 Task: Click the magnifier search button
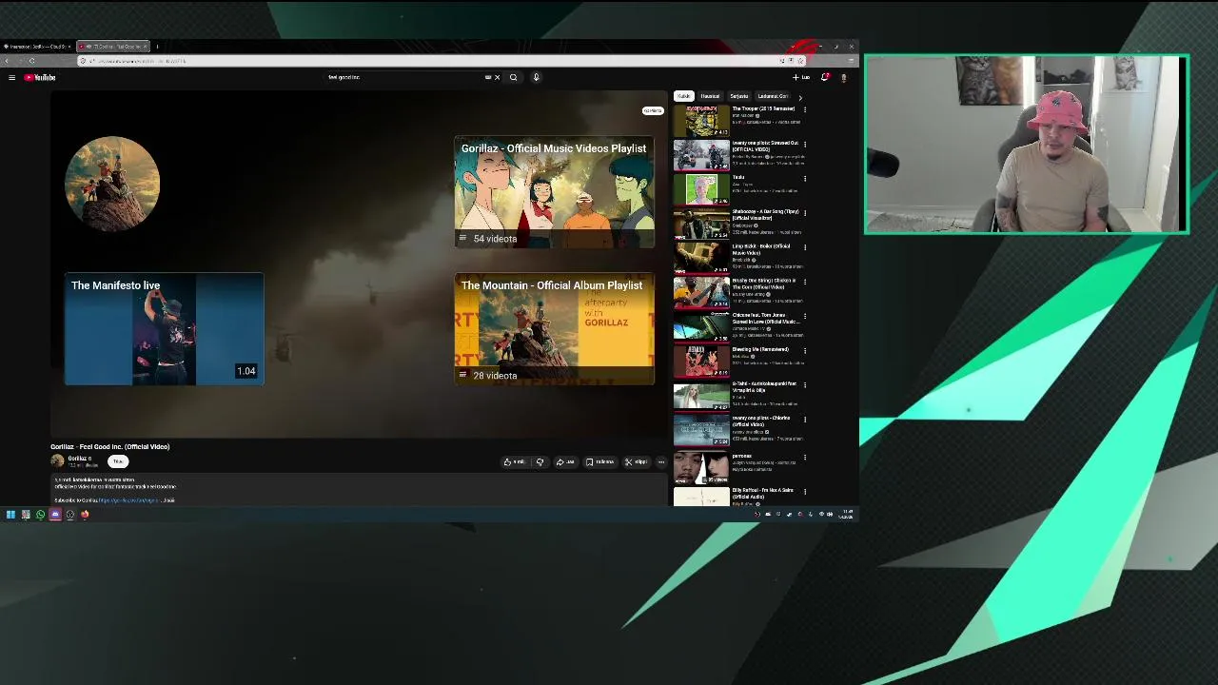(x=513, y=77)
